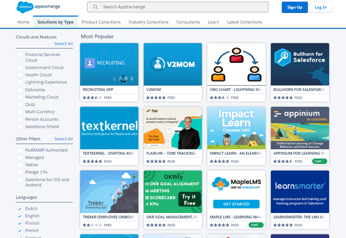Select the Org Chart app icon
The height and width of the screenshot is (238, 346).
click(236, 64)
